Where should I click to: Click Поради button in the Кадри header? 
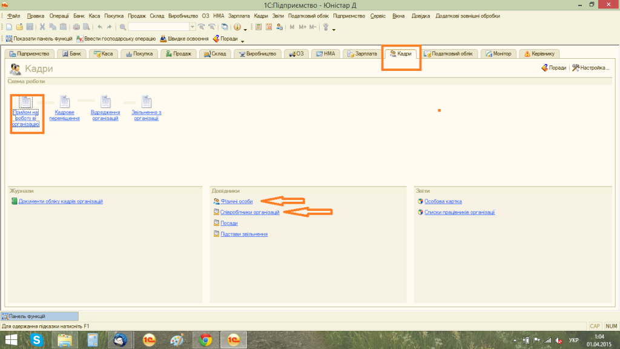tap(553, 68)
